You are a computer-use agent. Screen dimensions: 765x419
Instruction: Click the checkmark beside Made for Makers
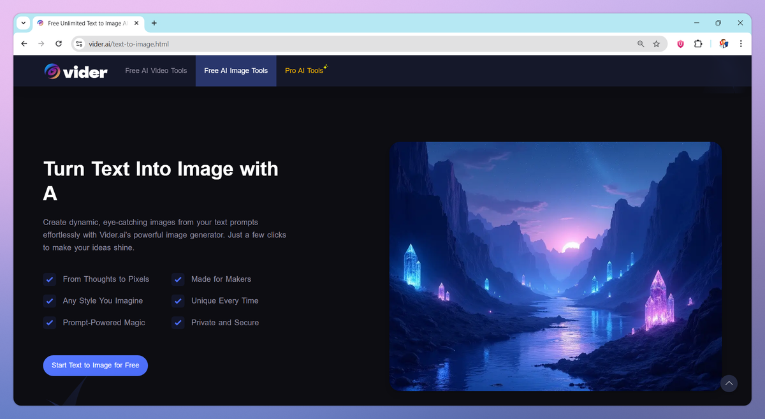tap(178, 279)
